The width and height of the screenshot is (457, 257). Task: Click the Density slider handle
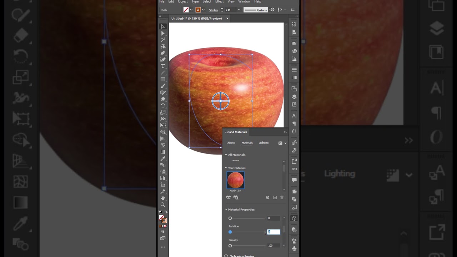click(x=230, y=246)
